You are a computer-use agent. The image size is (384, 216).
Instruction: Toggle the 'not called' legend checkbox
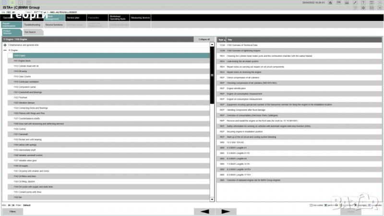click(x=311, y=205)
